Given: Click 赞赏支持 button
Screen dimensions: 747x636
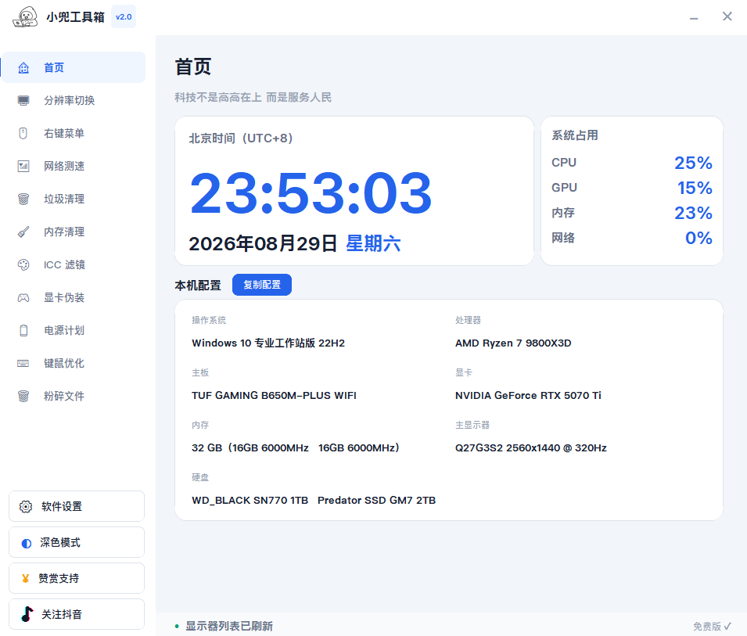Looking at the screenshot, I should point(77,578).
